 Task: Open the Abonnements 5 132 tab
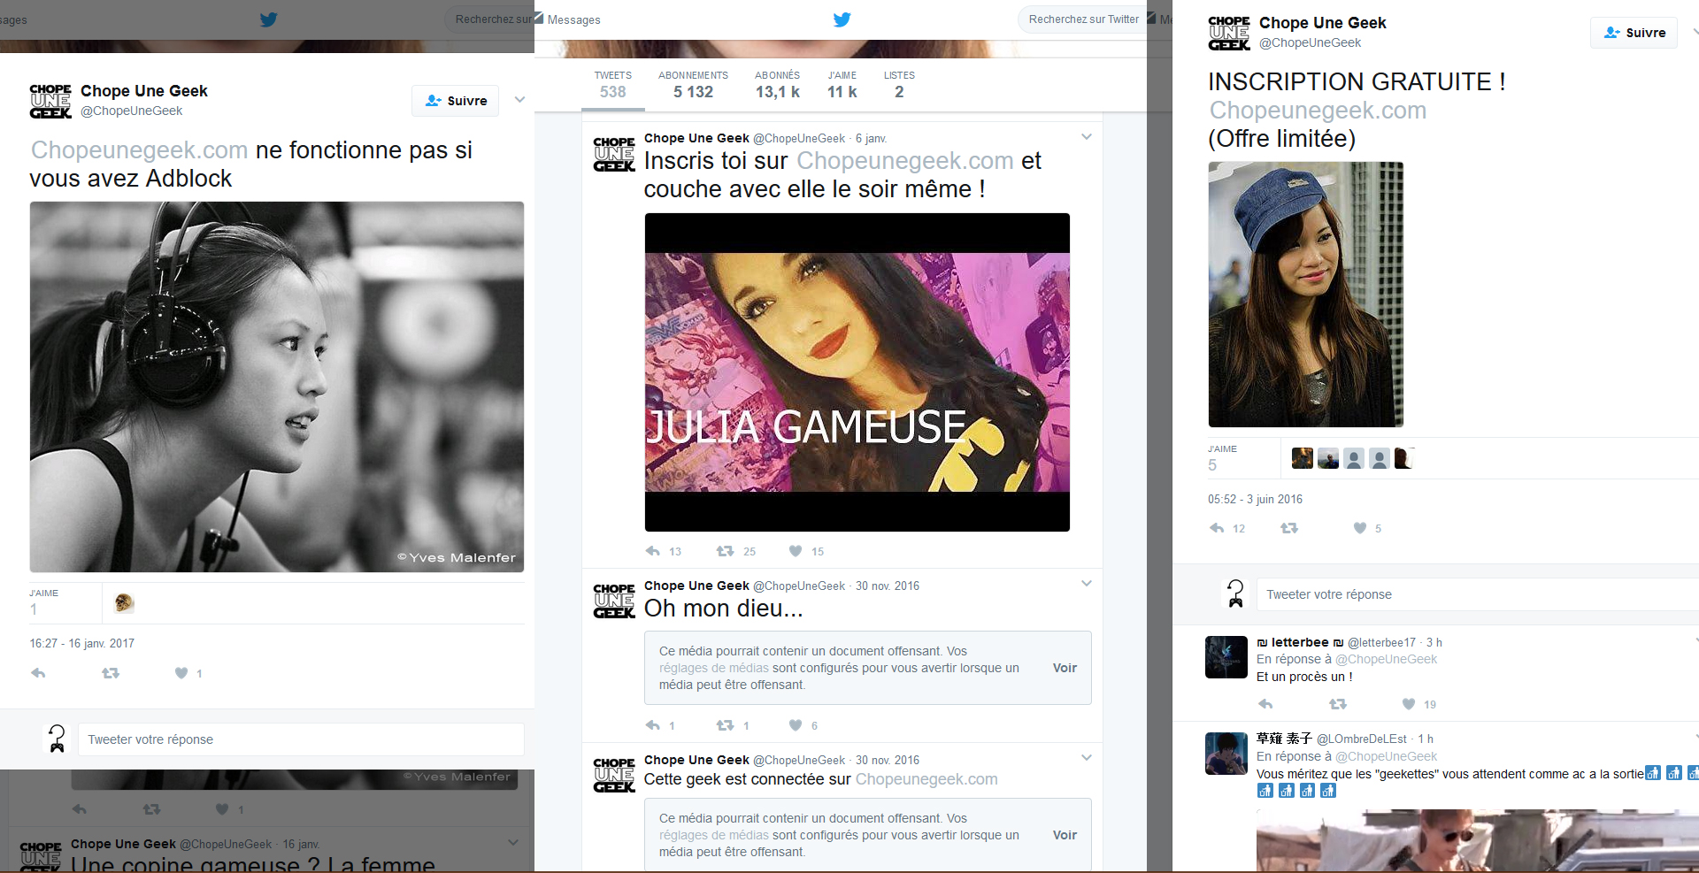693,85
